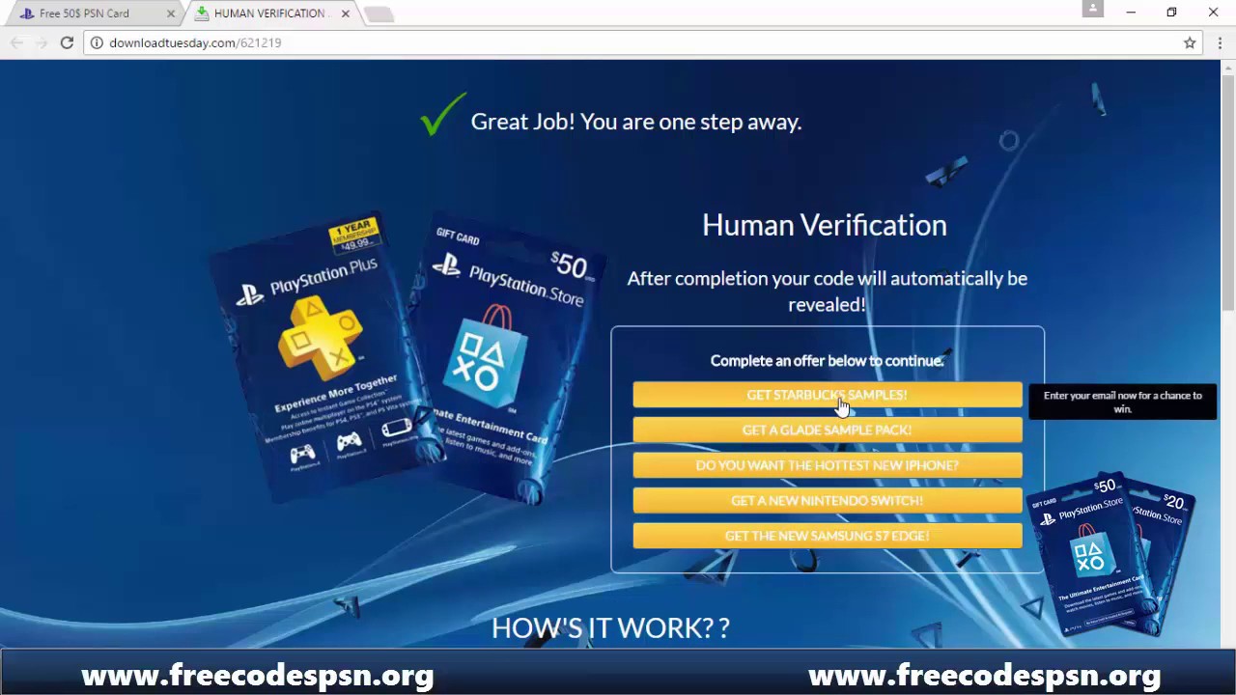
Task: Click 'After completion your code' message
Action: pos(828,291)
